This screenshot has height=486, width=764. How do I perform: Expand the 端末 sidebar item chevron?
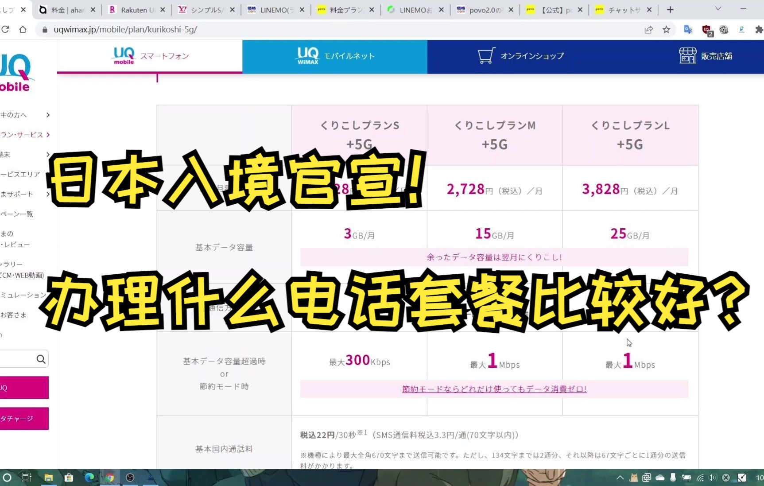(48, 155)
